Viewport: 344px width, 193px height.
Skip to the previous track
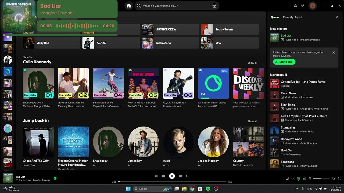coord(163,176)
